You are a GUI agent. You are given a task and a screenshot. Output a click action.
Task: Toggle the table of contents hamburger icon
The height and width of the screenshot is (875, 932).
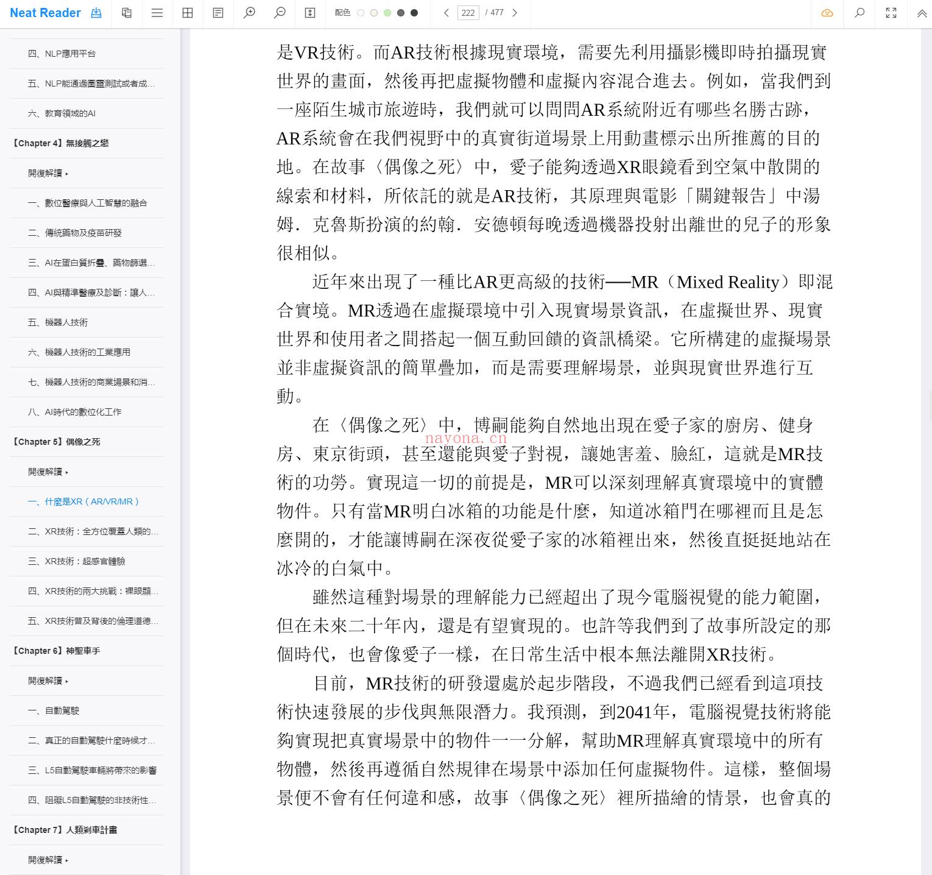157,13
